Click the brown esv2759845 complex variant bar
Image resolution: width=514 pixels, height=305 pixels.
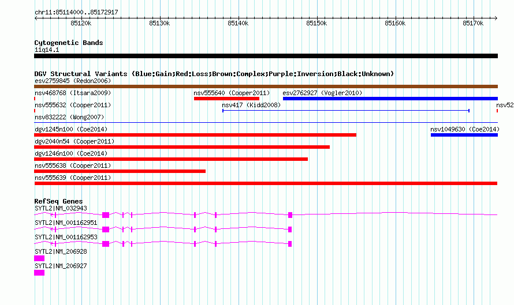coord(266,86)
